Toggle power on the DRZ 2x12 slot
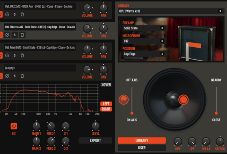 coord(1,14)
